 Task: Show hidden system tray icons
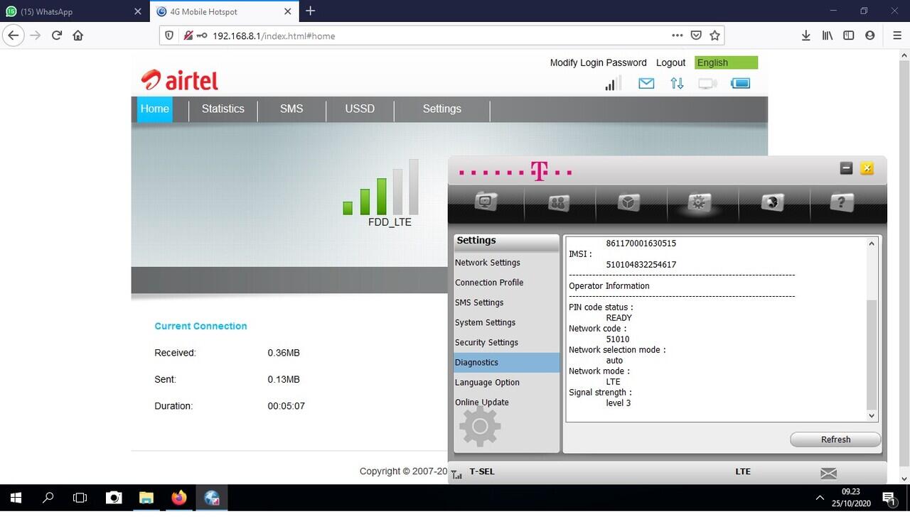click(819, 498)
